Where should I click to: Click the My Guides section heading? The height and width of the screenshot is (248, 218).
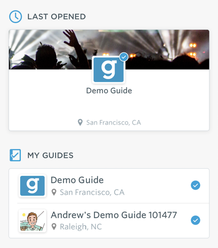[x=50, y=156]
